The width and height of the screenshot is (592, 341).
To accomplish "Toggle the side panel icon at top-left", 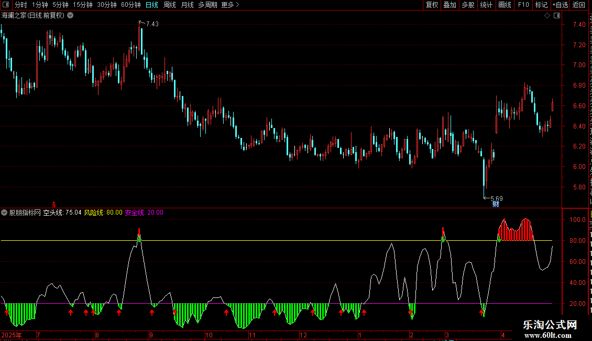I will coord(6,5).
